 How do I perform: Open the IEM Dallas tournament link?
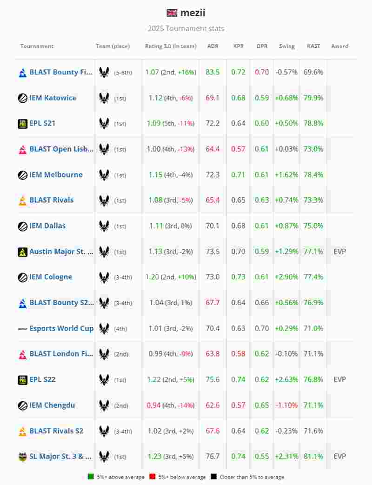point(47,226)
